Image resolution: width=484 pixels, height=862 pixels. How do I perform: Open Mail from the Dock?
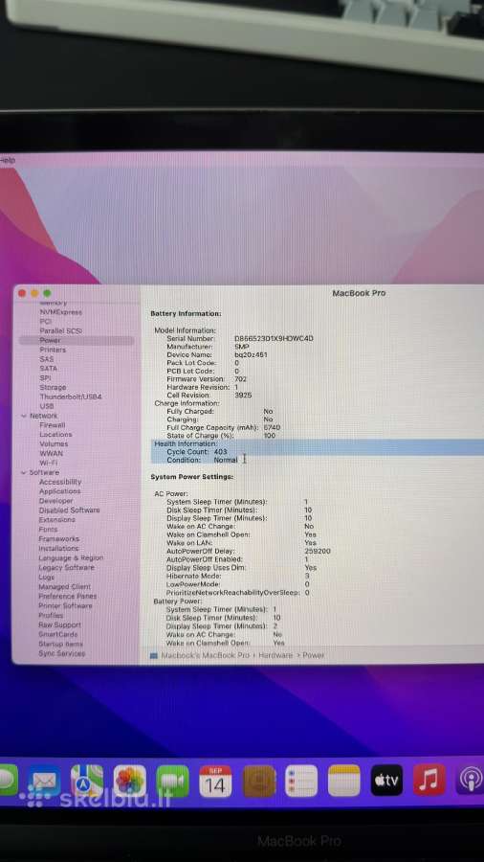[x=44, y=780]
